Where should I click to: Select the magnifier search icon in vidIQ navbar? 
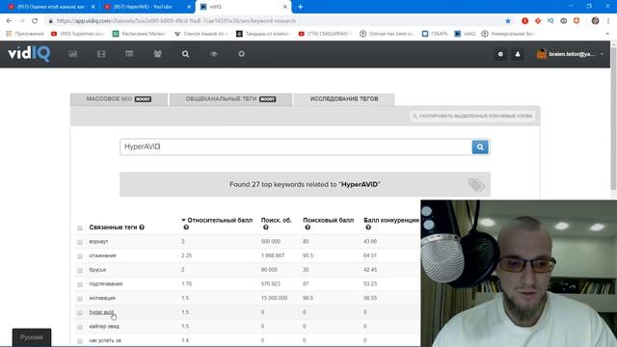pos(185,54)
